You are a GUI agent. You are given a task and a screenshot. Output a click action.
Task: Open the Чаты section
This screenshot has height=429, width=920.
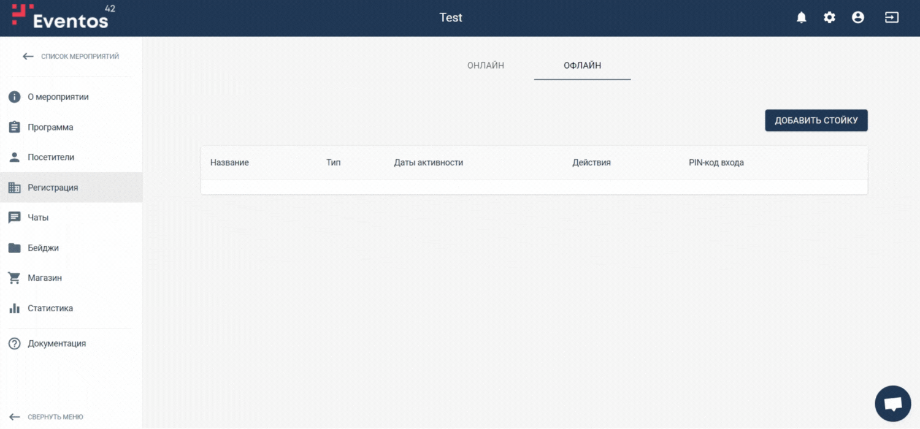tap(38, 218)
